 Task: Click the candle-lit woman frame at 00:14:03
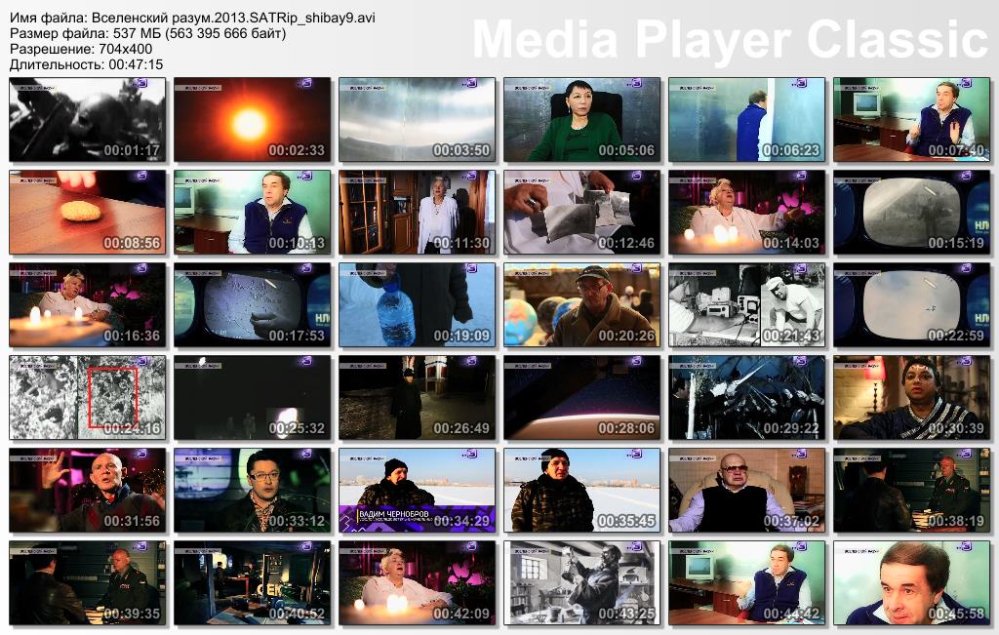[x=746, y=212]
